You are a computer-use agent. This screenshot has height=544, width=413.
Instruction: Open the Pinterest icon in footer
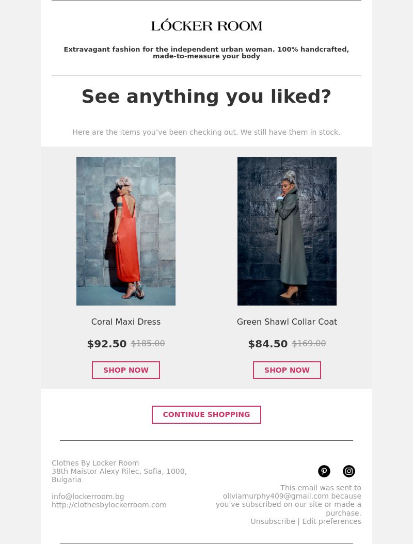(x=324, y=471)
